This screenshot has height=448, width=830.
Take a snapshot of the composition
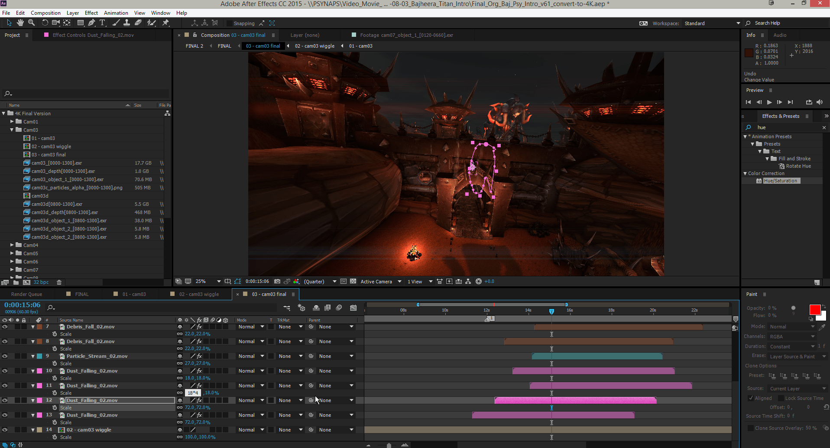point(277,281)
